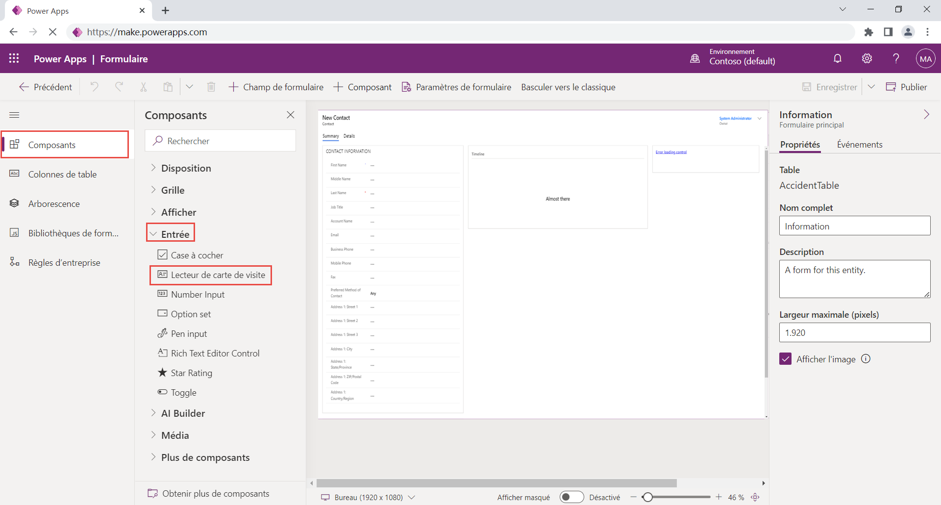This screenshot has width=941, height=505.
Task: Click the search magnifier in Composants panel
Action: click(158, 141)
